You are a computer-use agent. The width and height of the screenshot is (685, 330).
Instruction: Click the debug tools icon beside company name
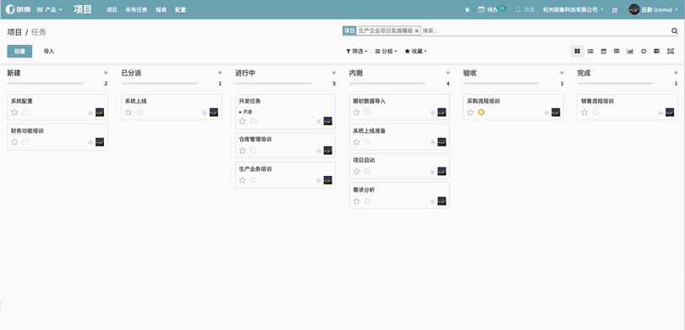(x=615, y=9)
